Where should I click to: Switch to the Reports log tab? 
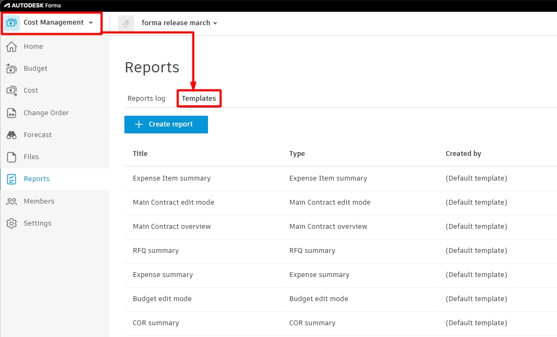point(146,99)
